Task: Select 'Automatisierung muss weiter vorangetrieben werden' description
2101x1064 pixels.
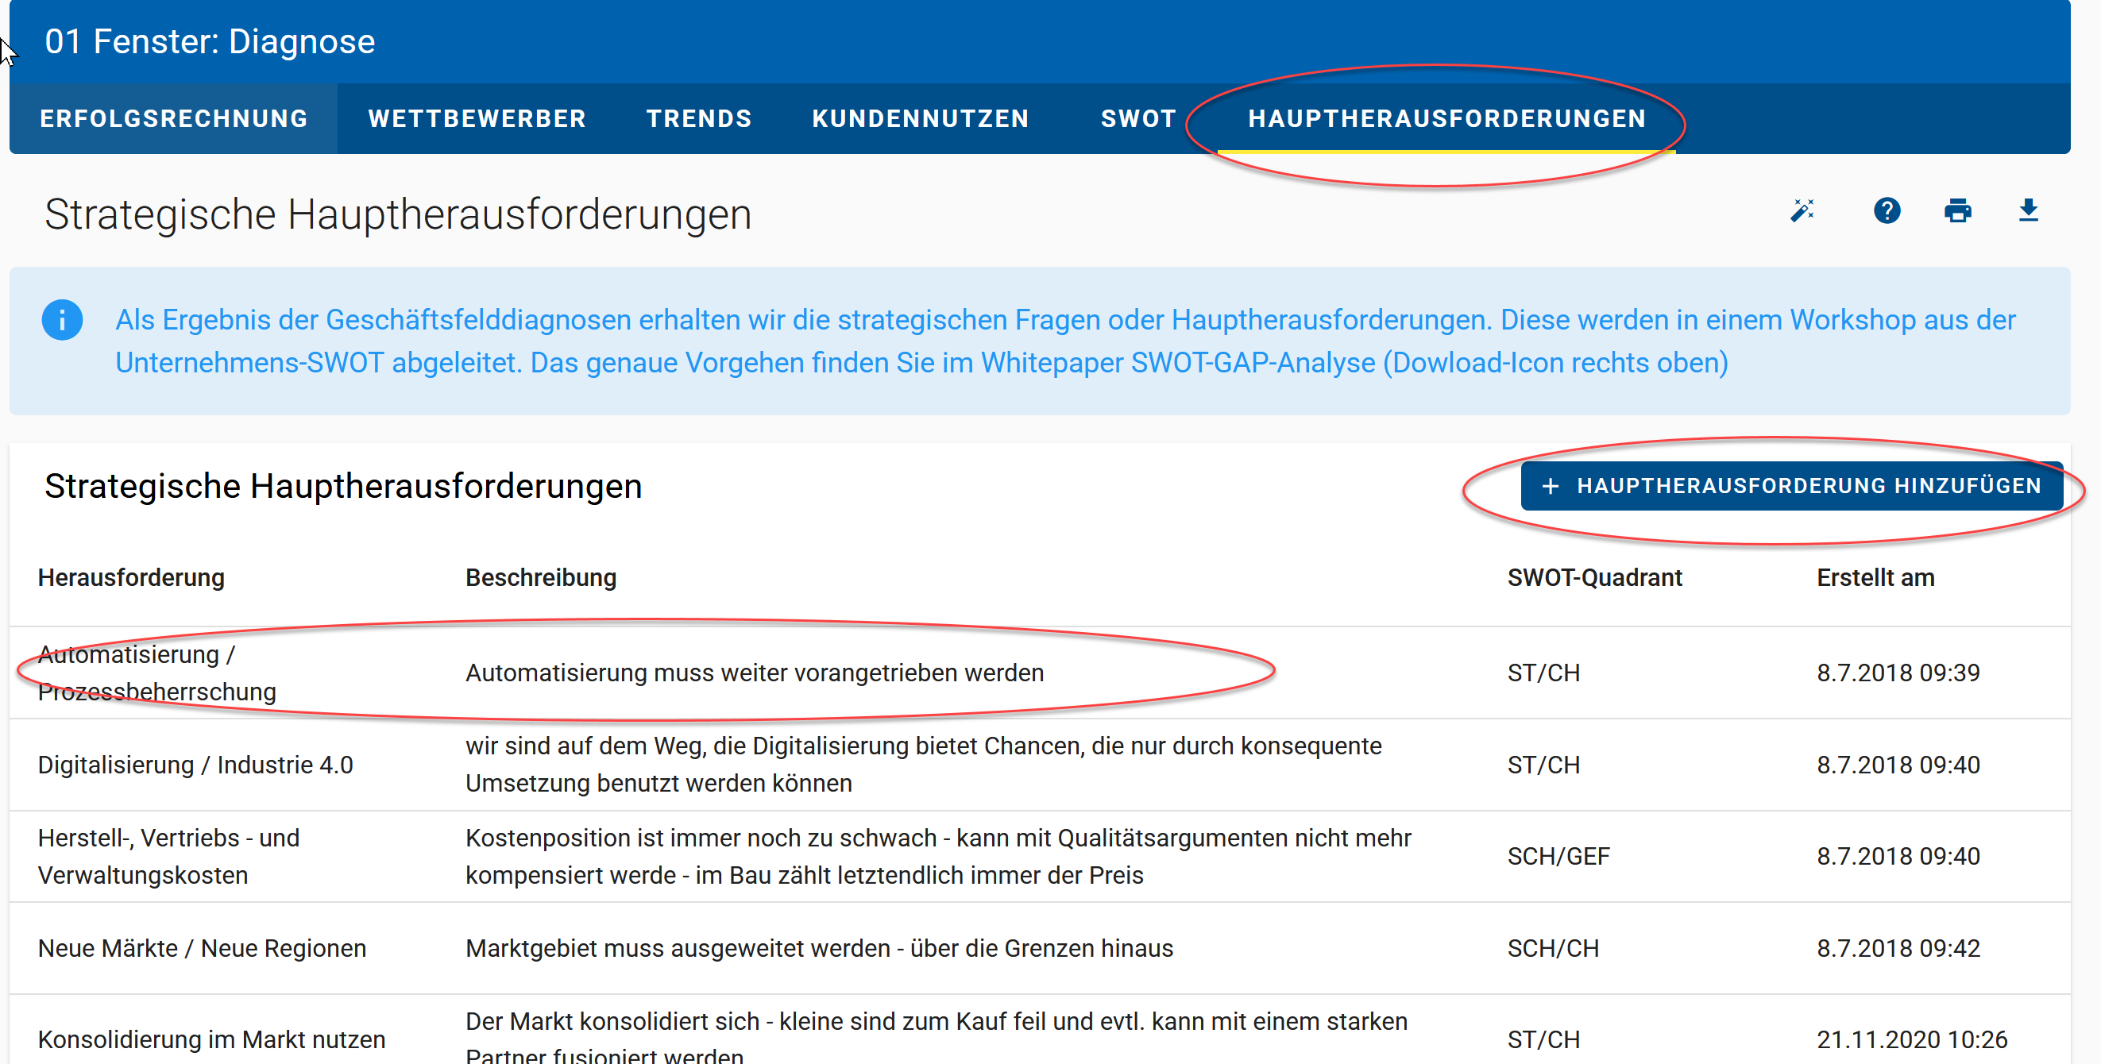Action: click(x=755, y=673)
